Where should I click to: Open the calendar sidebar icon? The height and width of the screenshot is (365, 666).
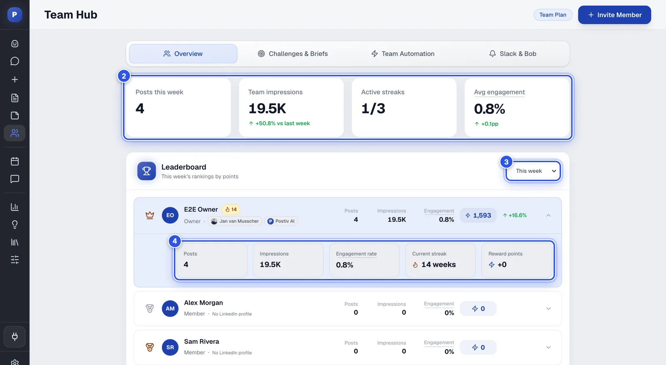click(x=15, y=161)
